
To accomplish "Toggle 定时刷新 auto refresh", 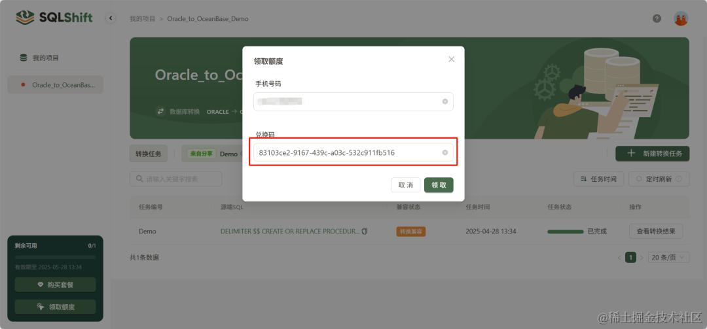I will [659, 179].
